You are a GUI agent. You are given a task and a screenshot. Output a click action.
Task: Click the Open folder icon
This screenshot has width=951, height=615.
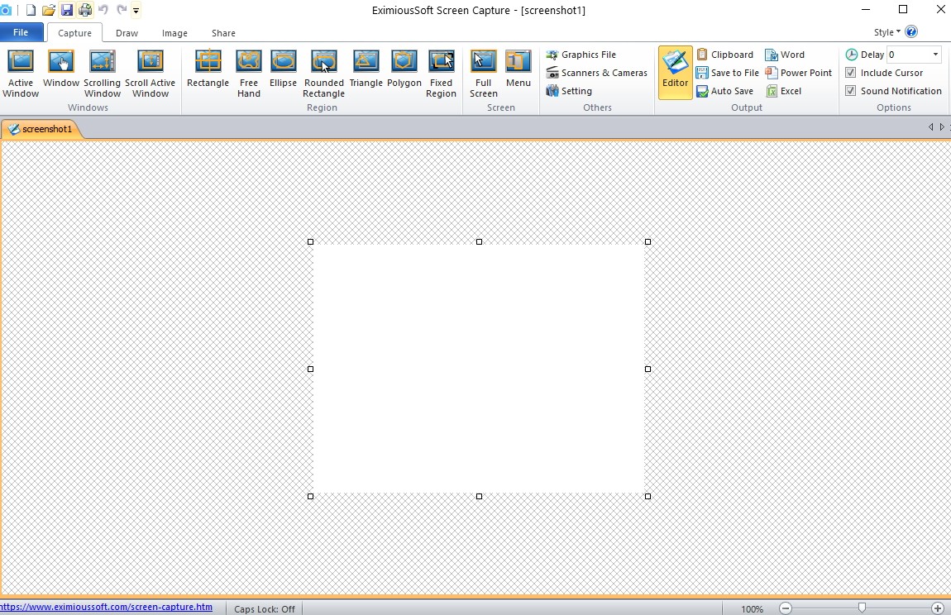[x=49, y=10]
